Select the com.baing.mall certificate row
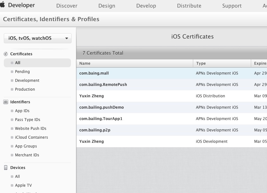267x193 pixels. tap(172, 73)
